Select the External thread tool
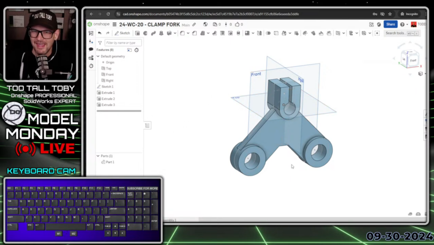434x245 pixels. [x=238, y=33]
